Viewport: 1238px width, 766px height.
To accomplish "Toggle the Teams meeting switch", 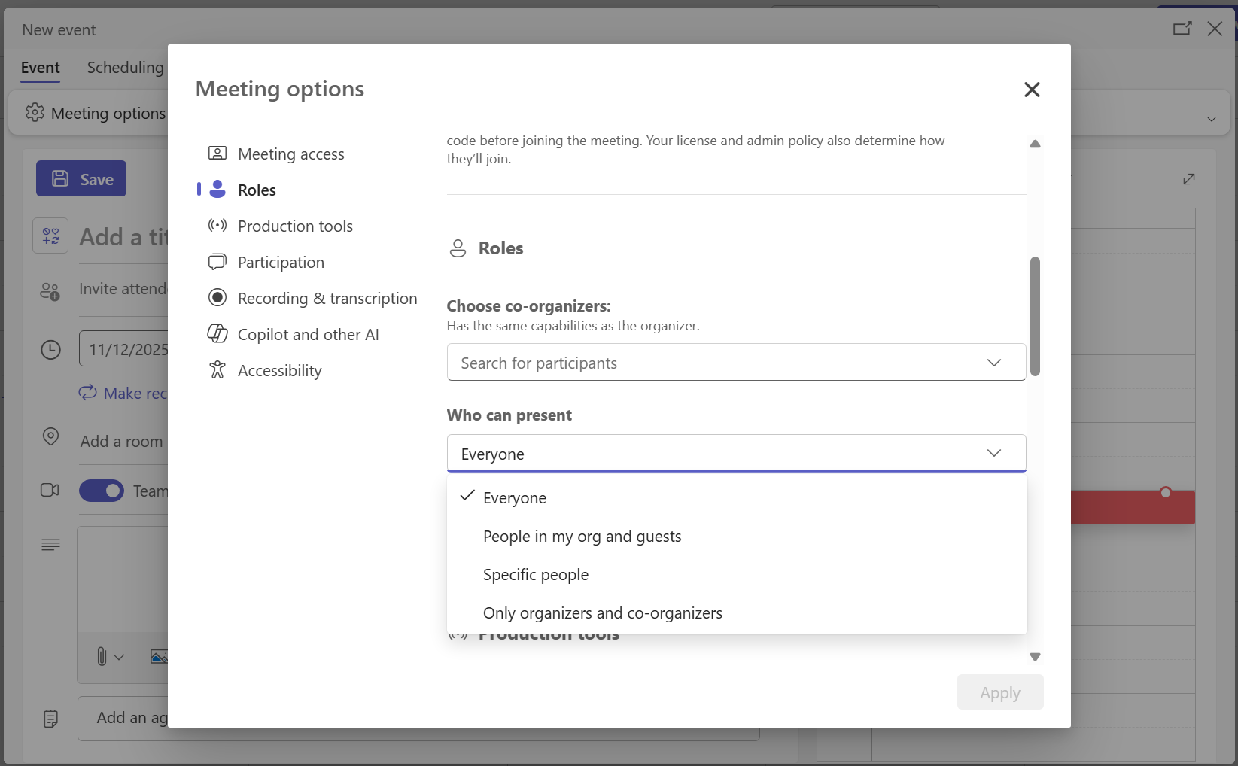I will tap(102, 491).
